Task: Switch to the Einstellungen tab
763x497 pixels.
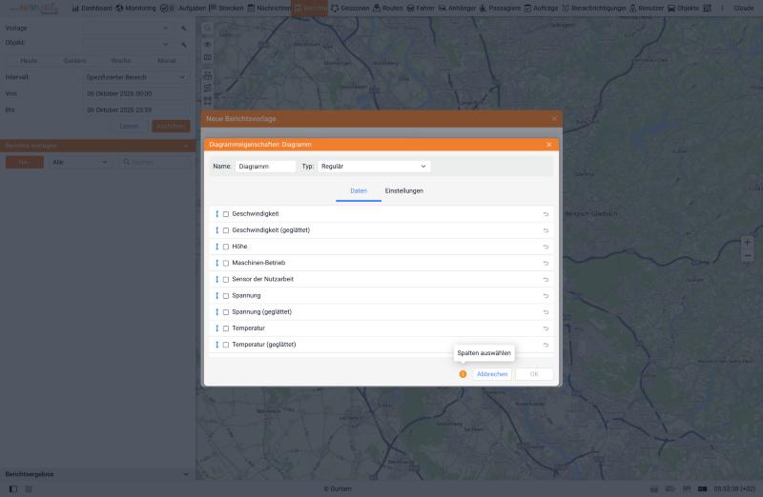Action: 403,191
